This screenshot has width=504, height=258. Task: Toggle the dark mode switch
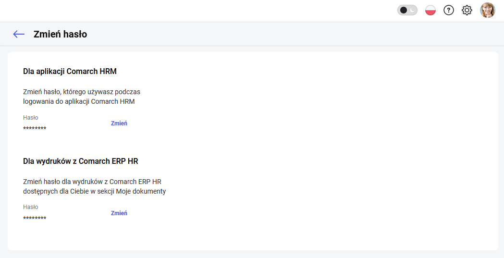(x=407, y=10)
